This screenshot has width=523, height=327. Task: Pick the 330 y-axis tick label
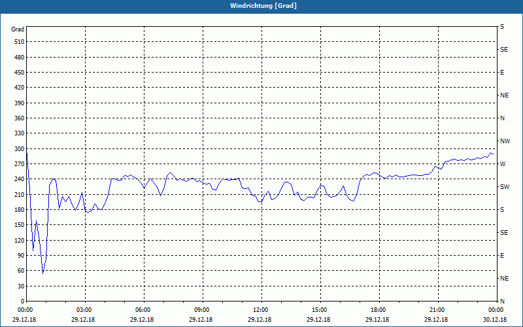click(19, 133)
